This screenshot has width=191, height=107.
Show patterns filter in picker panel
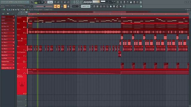[3, 14]
